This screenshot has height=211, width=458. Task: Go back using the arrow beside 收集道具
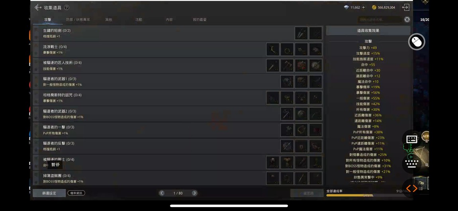tap(38, 8)
